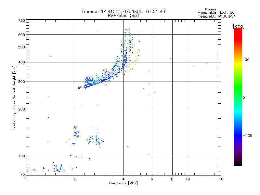Click the x-axis tick label '4'
The width and height of the screenshot is (260, 195).
[x=123, y=179]
